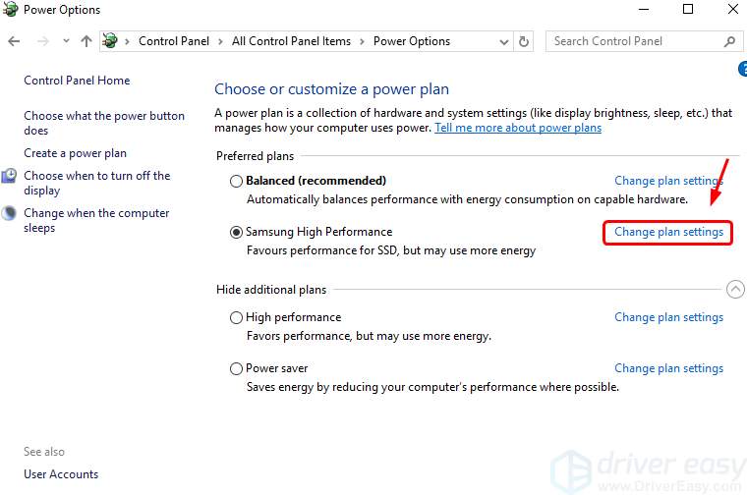Open Tell me more about power plans

point(518,128)
